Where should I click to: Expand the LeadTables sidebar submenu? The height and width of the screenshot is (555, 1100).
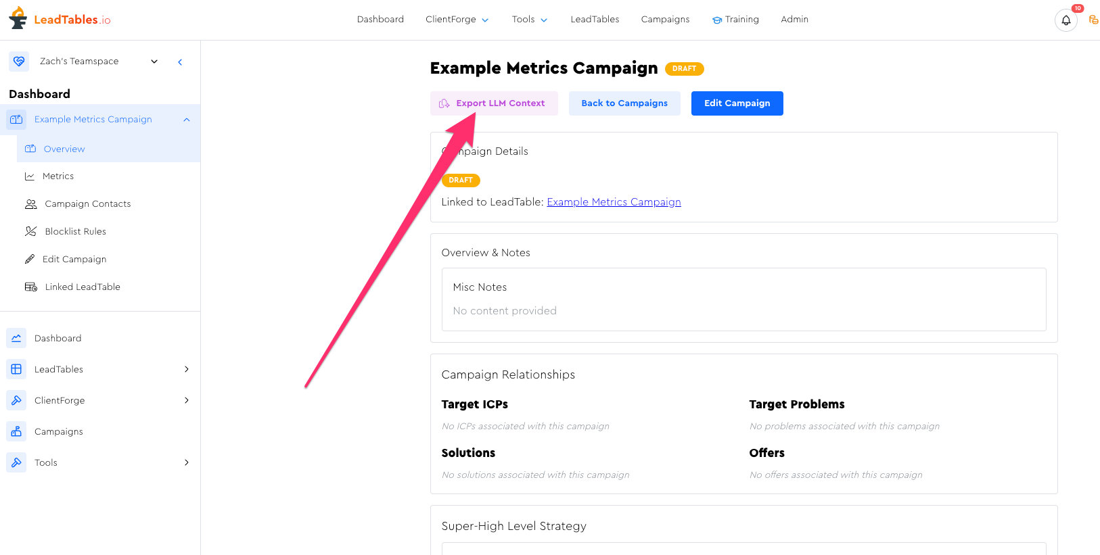point(187,369)
